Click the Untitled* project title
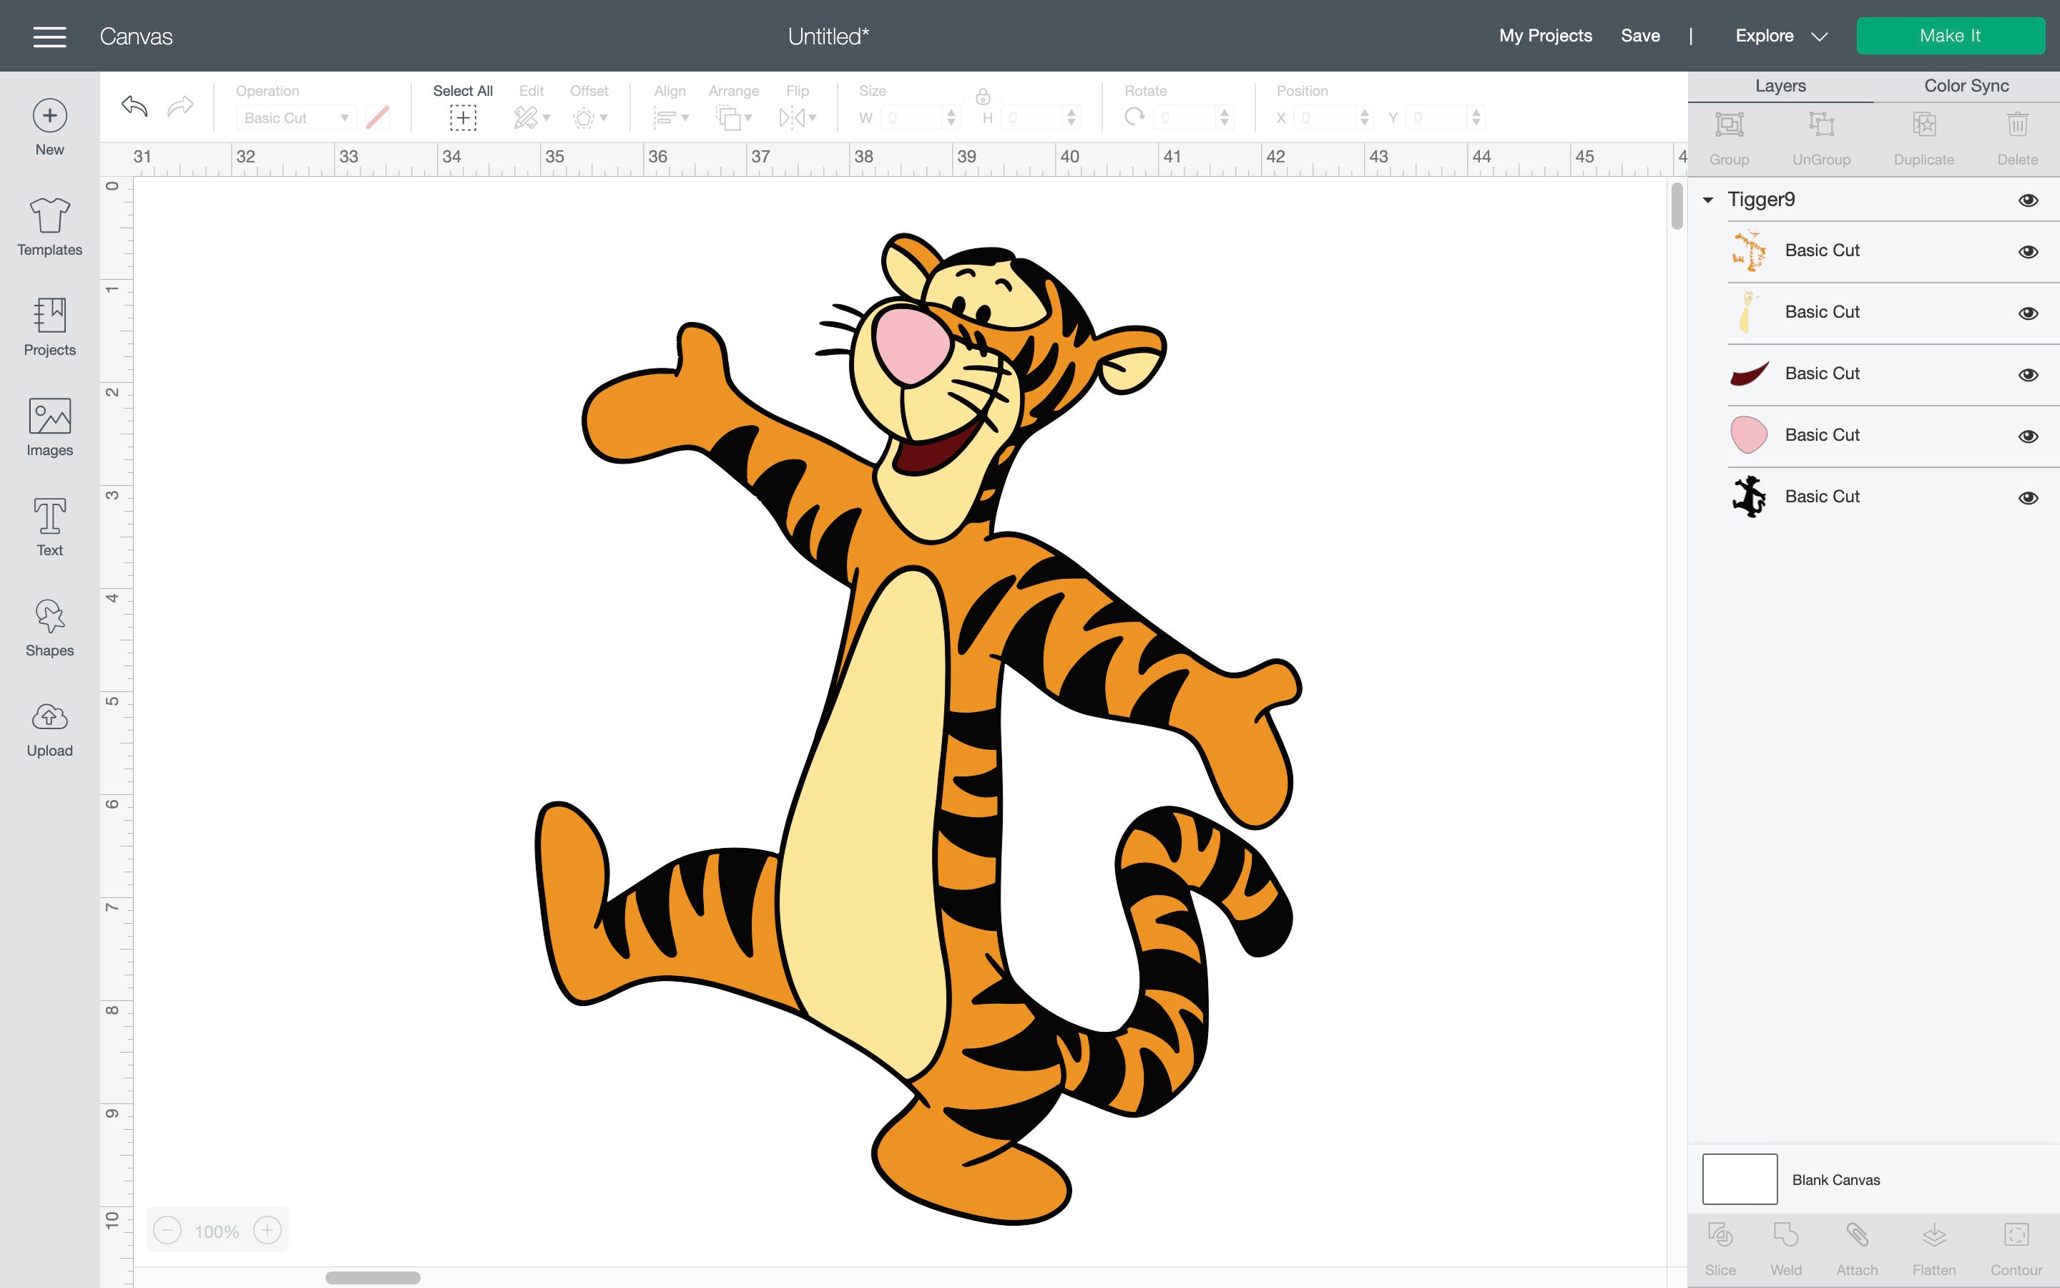 point(828,36)
